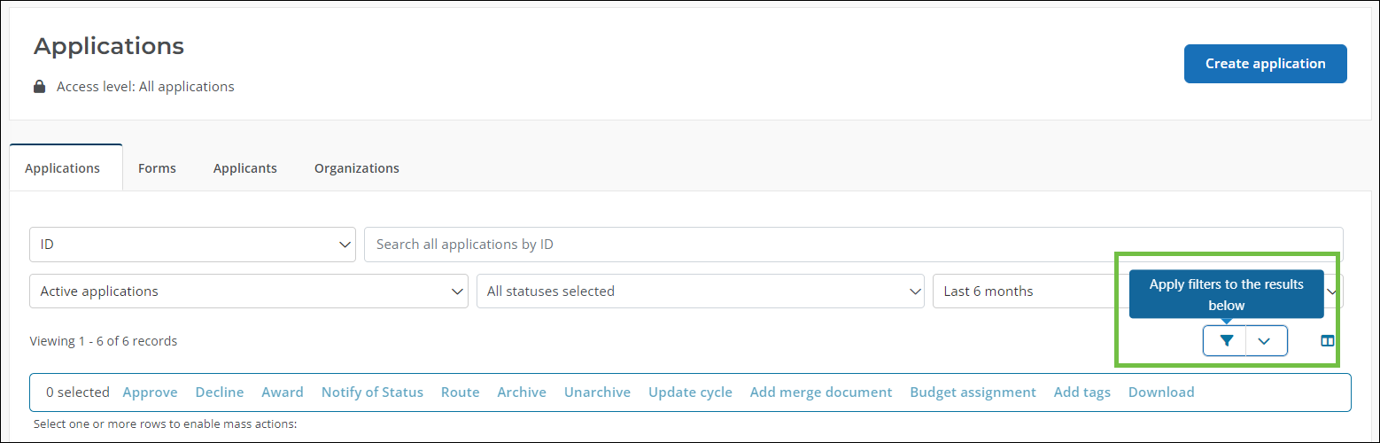Click the Award mass action
Image resolution: width=1380 pixels, height=443 pixels.
(283, 392)
